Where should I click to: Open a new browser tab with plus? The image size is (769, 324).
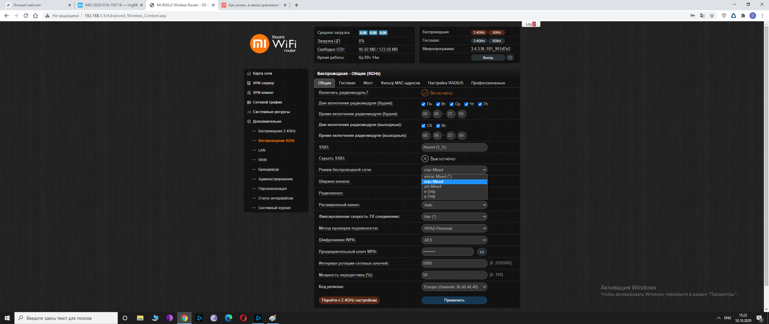pos(296,5)
